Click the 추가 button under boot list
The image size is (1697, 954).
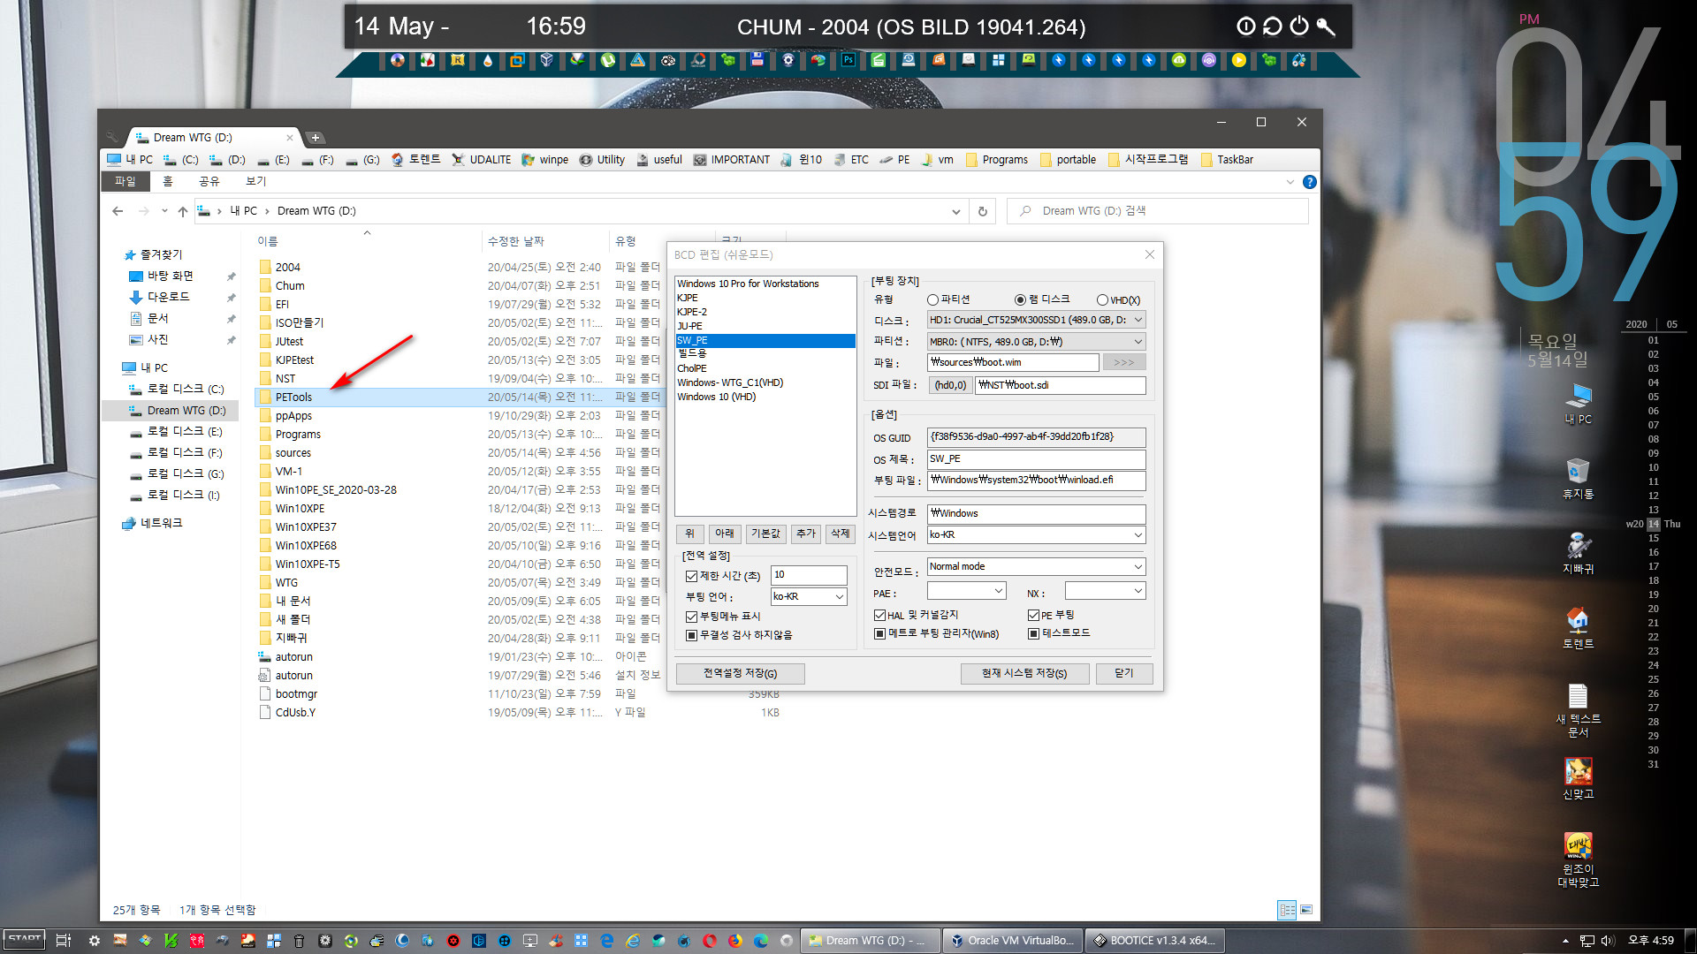805,534
